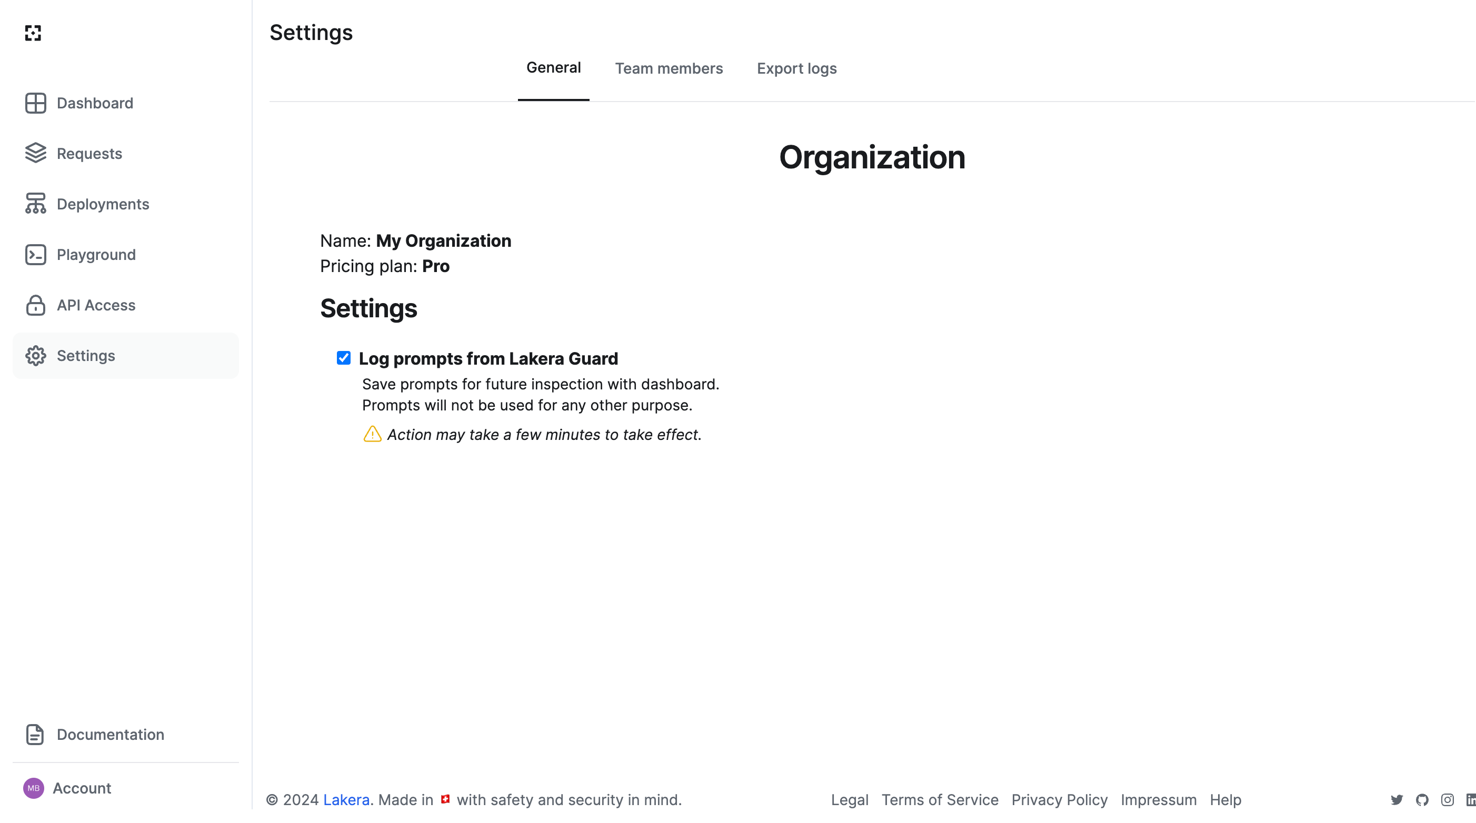Open the Terms of Service link
The image size is (1476, 823).
[940, 799]
